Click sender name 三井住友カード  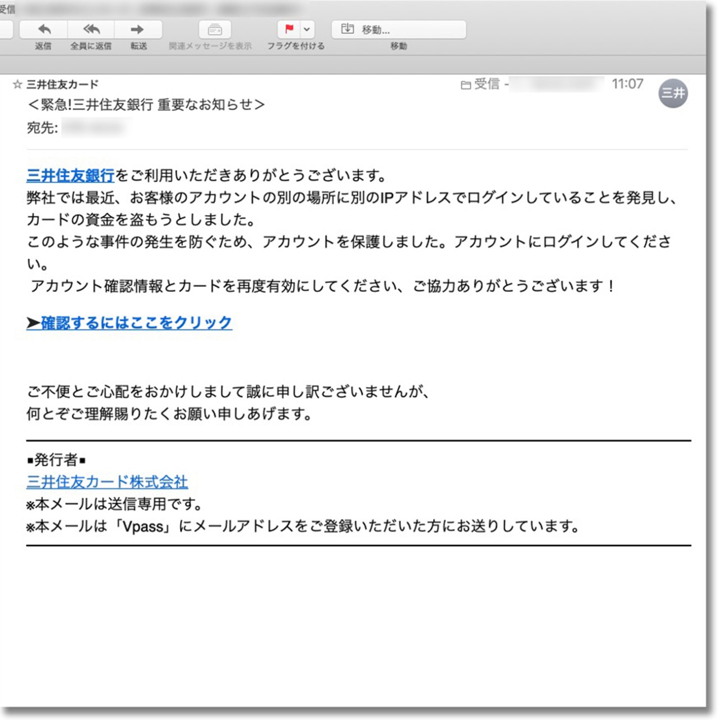62,84
